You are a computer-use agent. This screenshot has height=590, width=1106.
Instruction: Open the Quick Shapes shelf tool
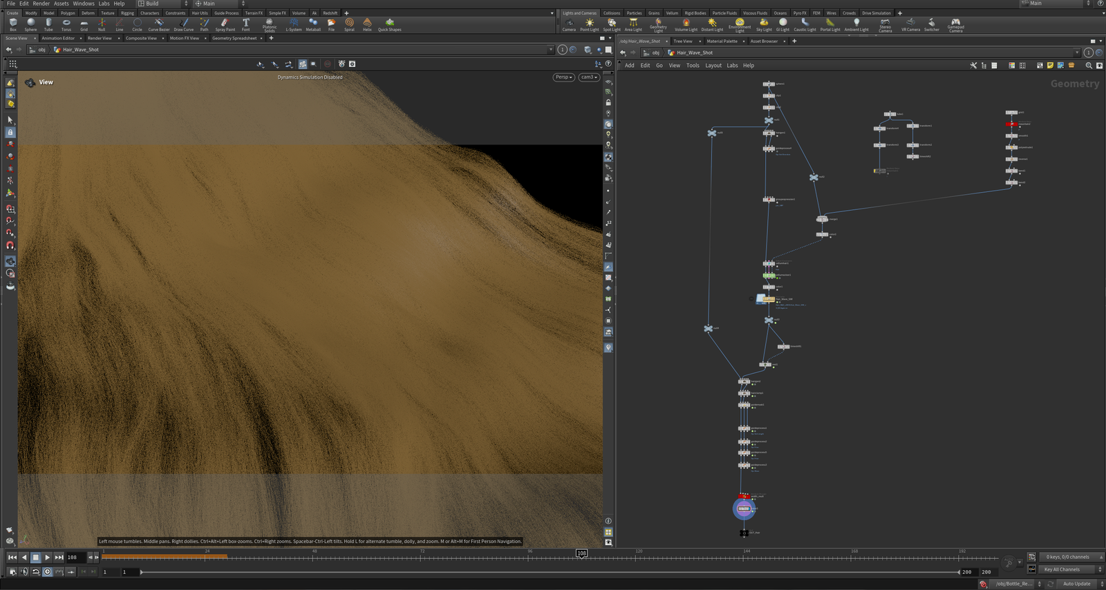[x=390, y=25]
